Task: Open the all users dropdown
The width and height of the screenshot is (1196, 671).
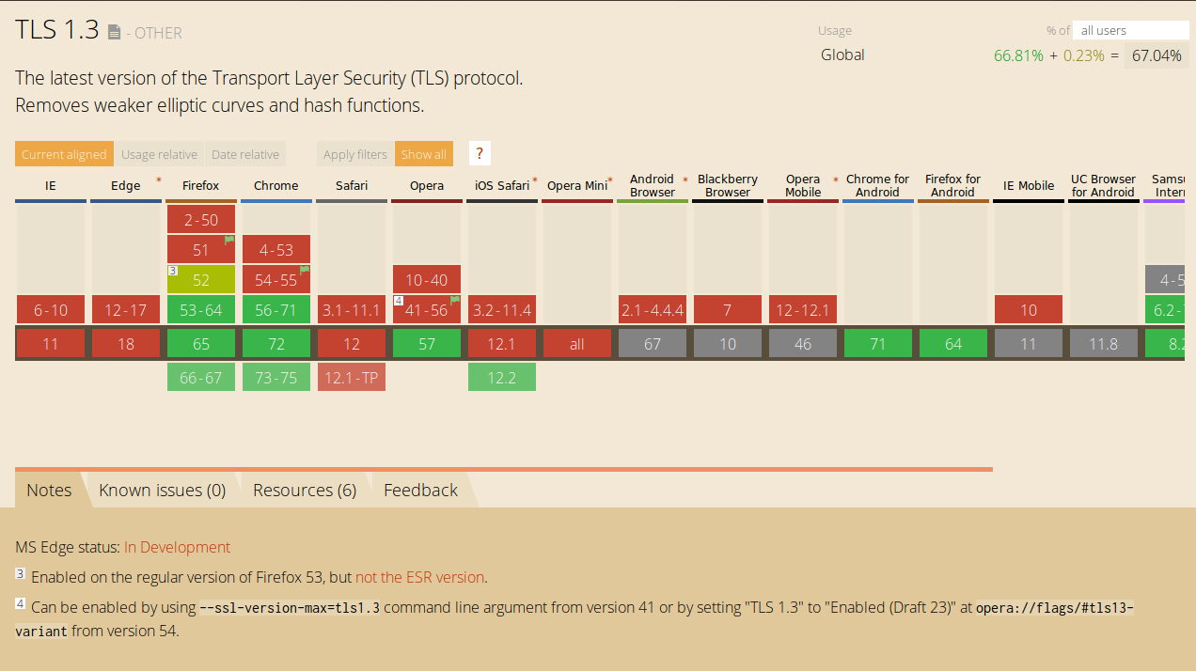Action: [1131, 30]
